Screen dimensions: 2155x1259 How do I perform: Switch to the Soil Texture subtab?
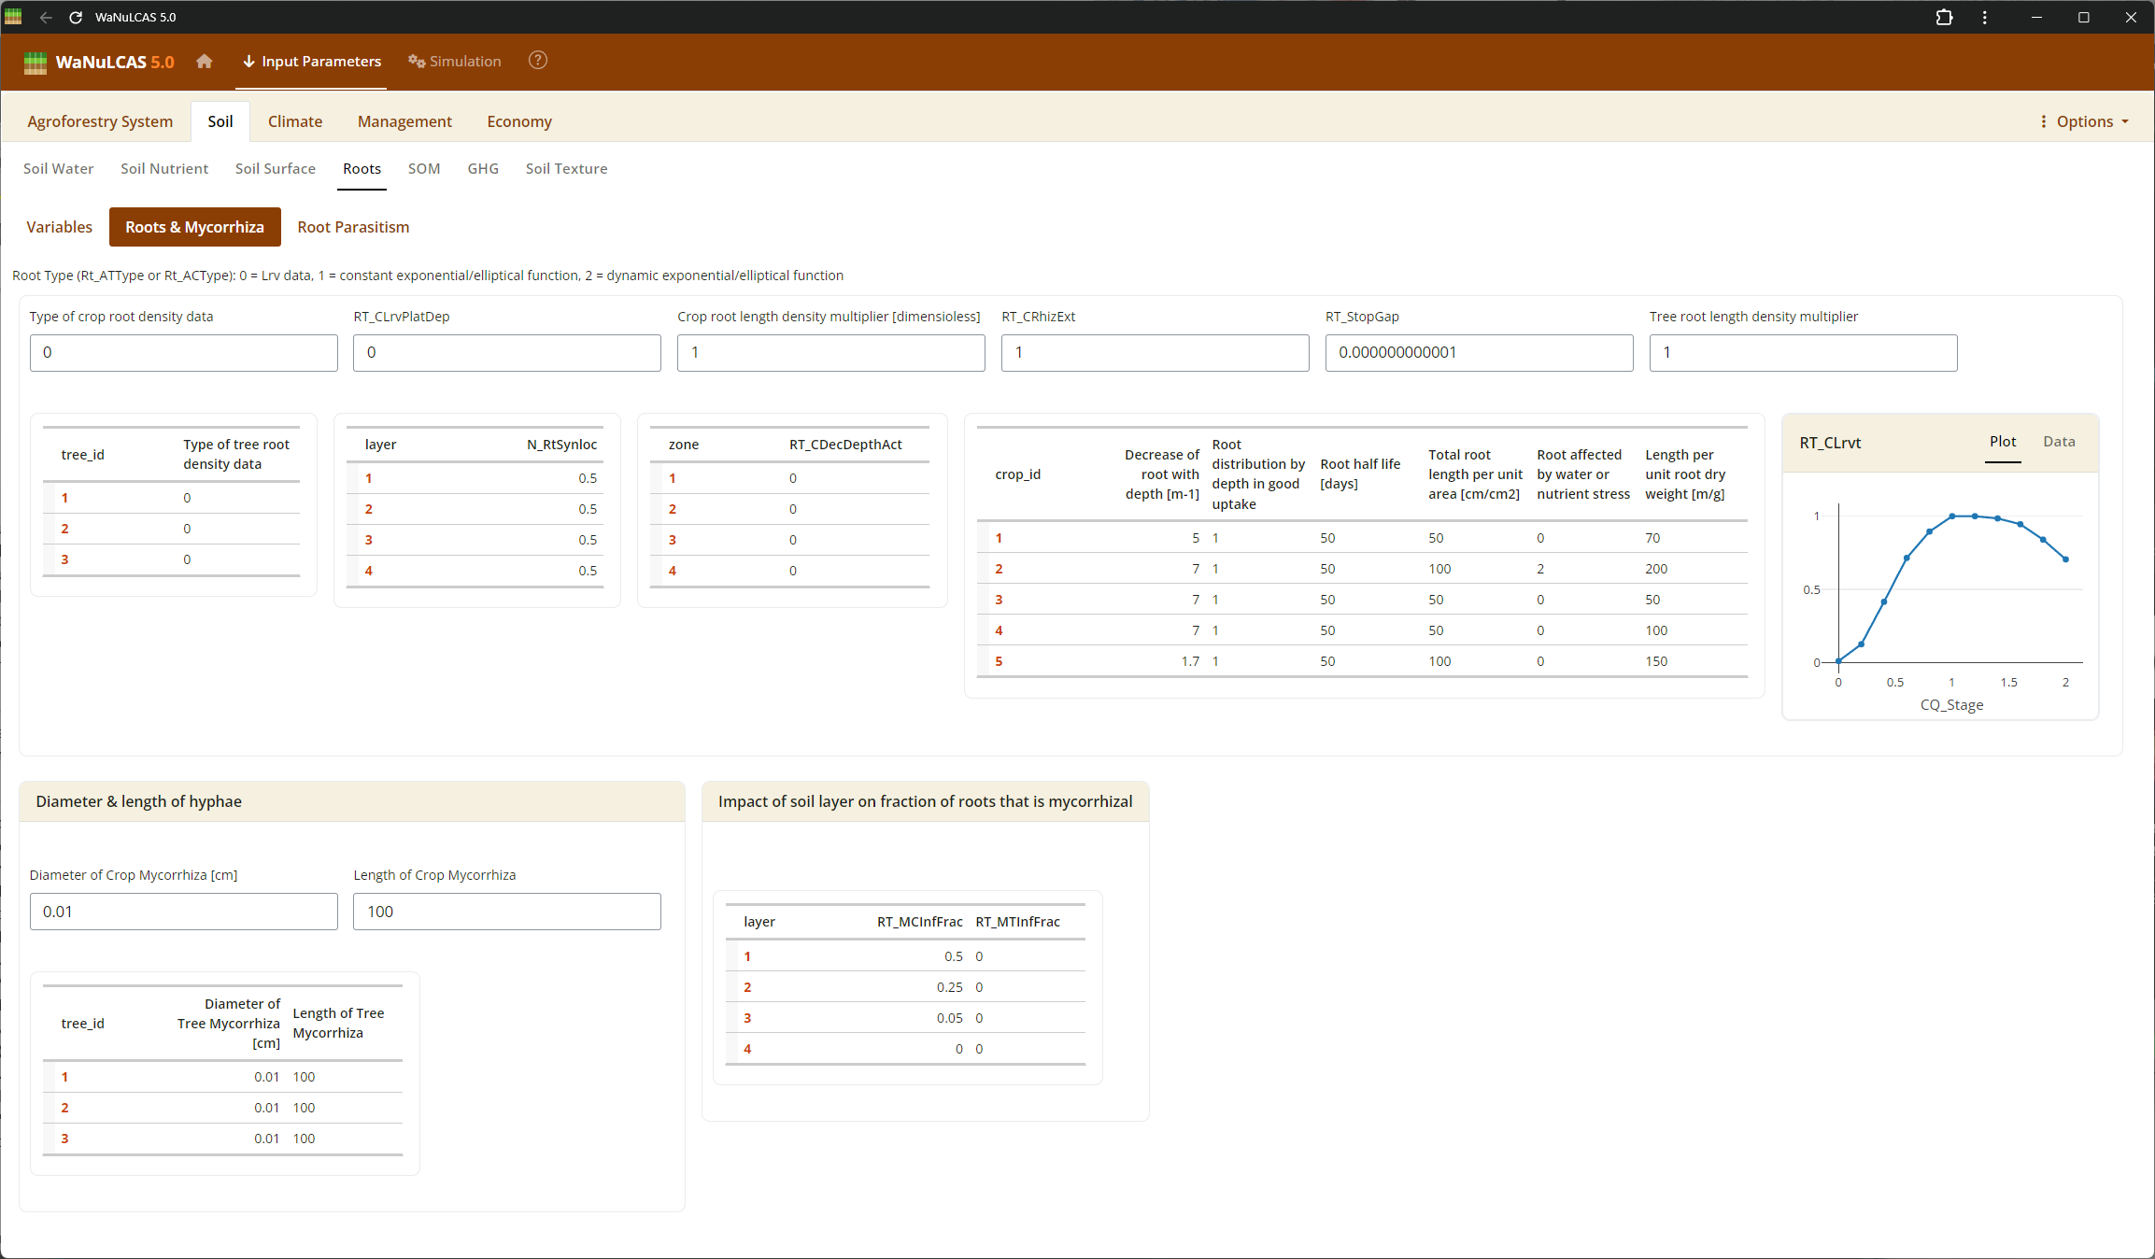point(566,169)
